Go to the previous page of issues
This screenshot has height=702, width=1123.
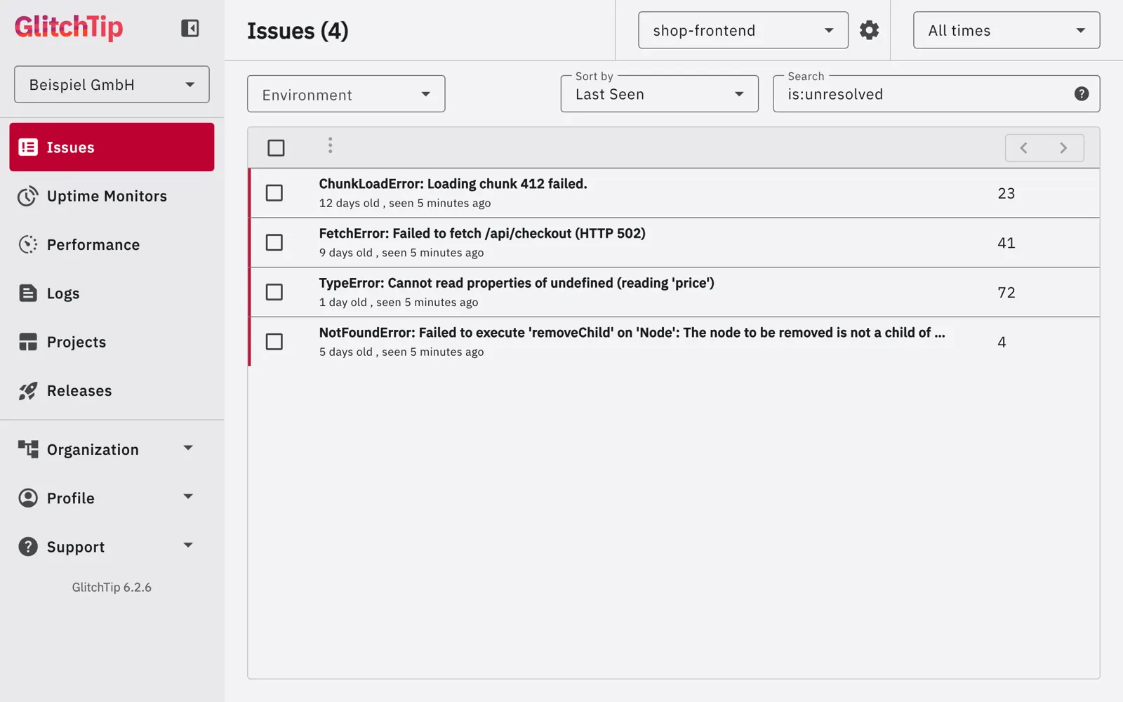click(1024, 148)
